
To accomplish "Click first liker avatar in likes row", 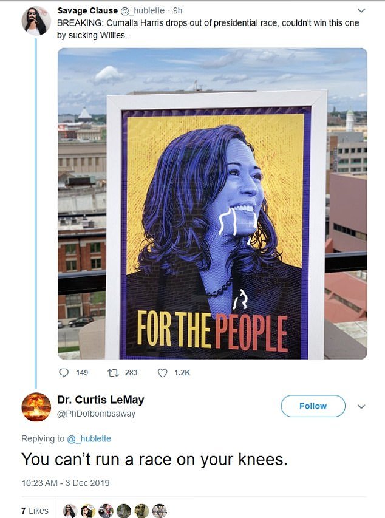I will pyautogui.click(x=70, y=511).
